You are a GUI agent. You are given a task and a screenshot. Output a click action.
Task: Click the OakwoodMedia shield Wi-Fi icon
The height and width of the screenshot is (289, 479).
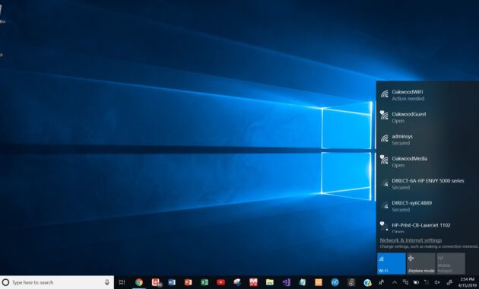click(384, 160)
